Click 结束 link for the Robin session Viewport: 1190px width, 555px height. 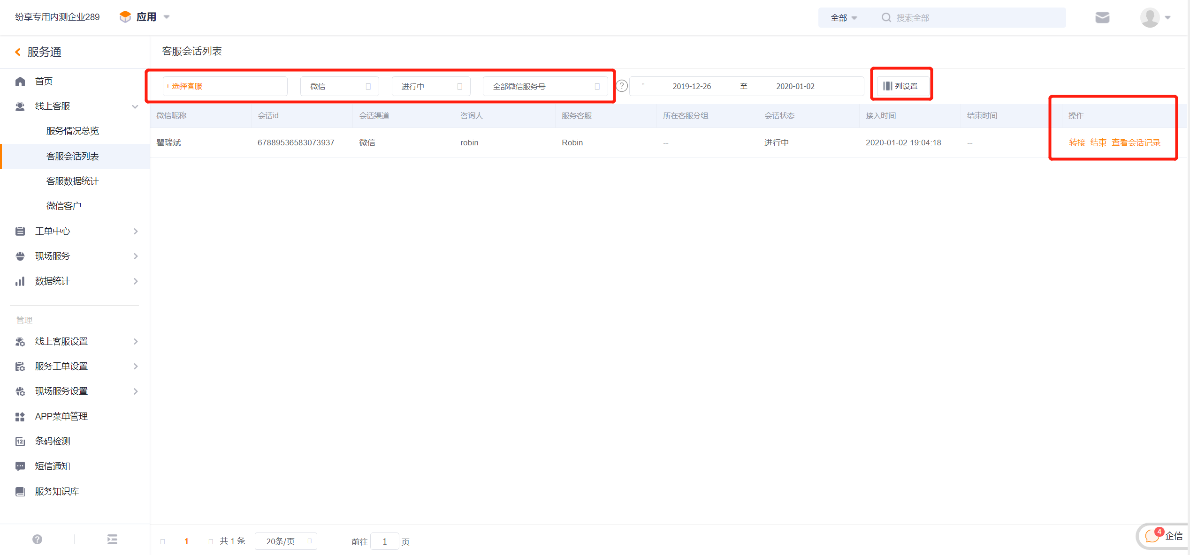(x=1098, y=142)
